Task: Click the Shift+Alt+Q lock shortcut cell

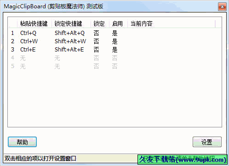Action: point(69,33)
